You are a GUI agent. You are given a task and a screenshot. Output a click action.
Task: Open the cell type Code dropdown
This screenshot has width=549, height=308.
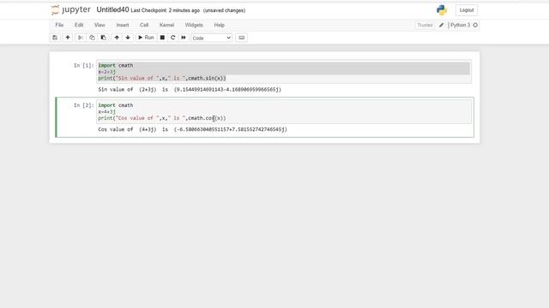click(212, 38)
